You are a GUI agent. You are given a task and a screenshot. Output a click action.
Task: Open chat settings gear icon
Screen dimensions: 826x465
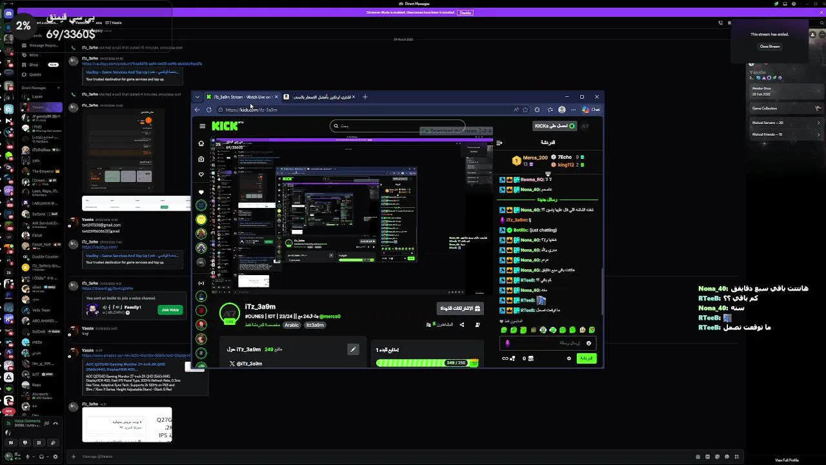click(569, 358)
